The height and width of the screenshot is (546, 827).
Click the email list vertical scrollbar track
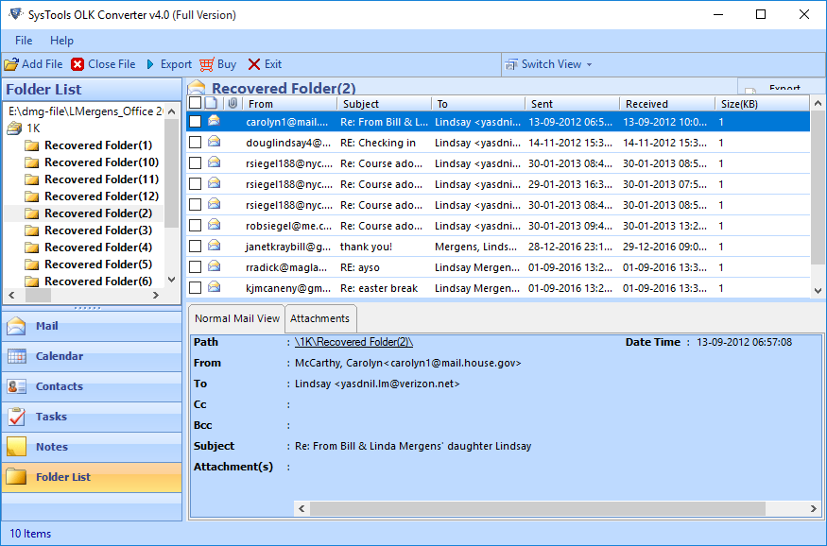(x=818, y=273)
